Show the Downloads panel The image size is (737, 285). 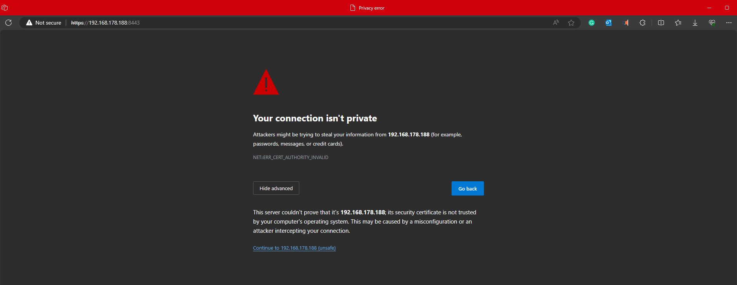[695, 23]
